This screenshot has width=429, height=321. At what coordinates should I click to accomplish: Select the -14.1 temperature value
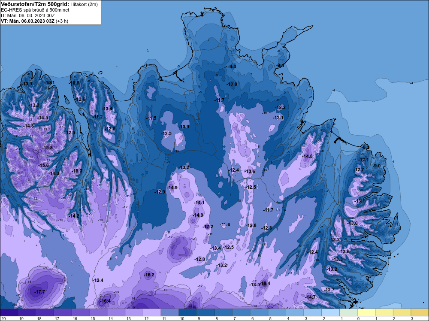[x=199, y=203]
